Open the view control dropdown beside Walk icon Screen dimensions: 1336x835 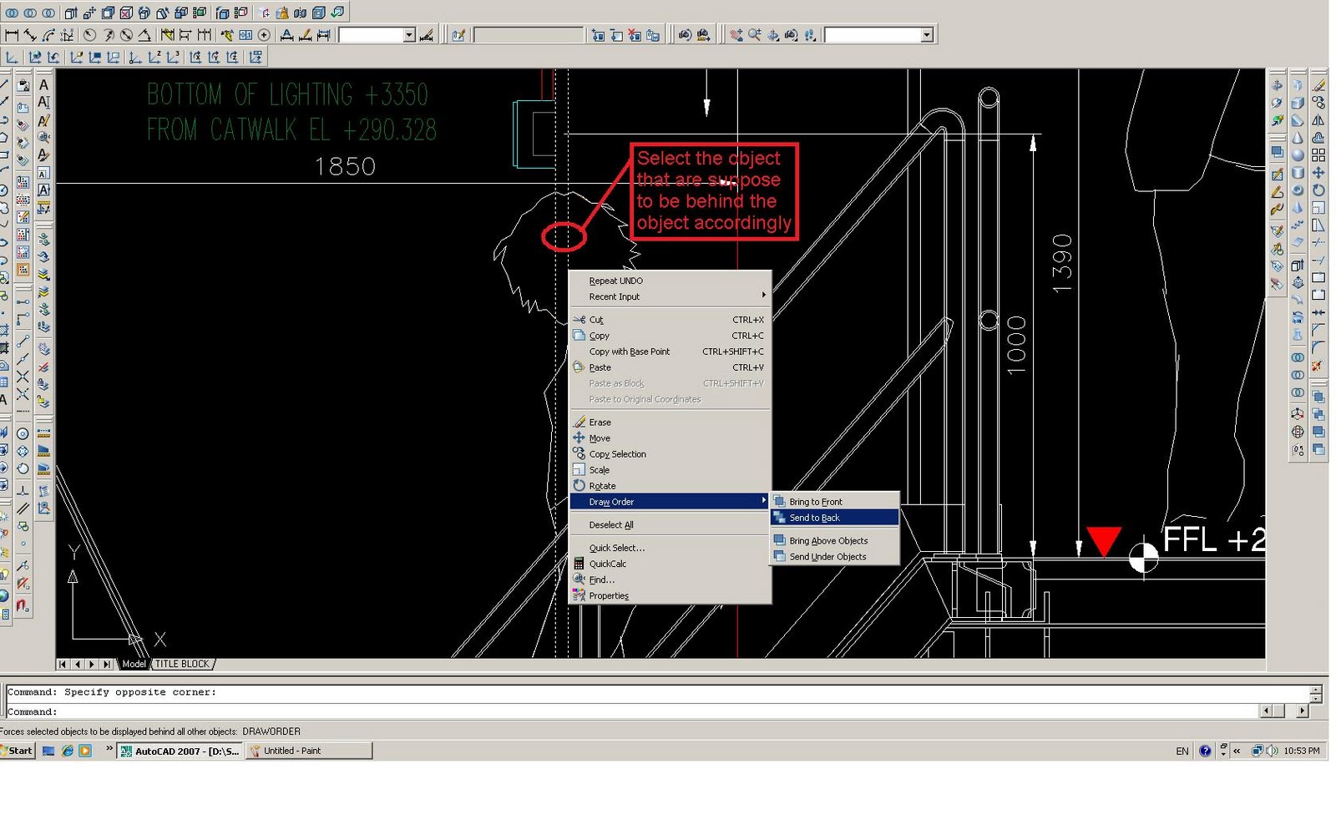tap(927, 35)
